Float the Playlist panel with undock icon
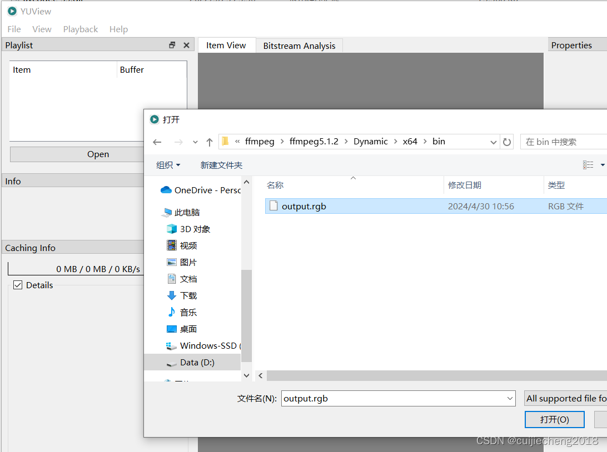The image size is (607, 452). tap(172, 45)
